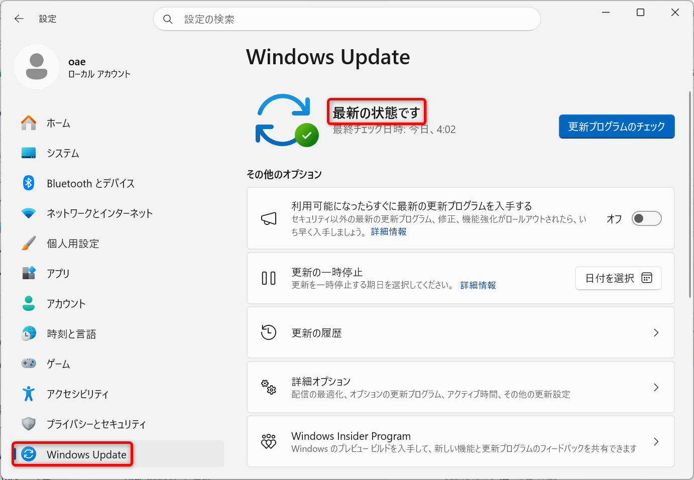Click the Accessibility figure icon
Viewport: 694px width, 480px height.
pyautogui.click(x=29, y=394)
